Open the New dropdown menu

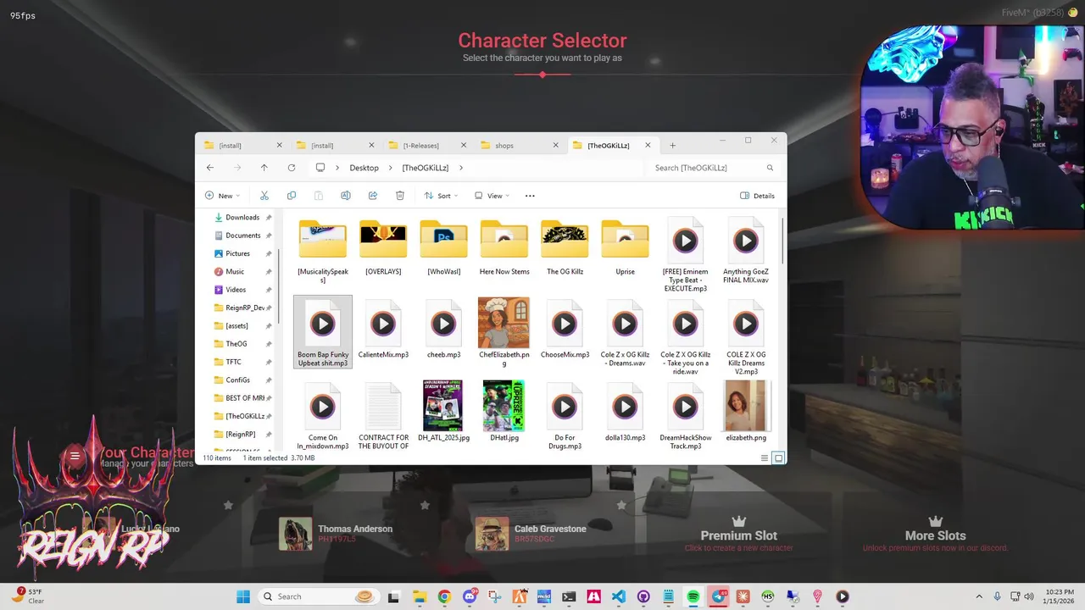tap(222, 196)
